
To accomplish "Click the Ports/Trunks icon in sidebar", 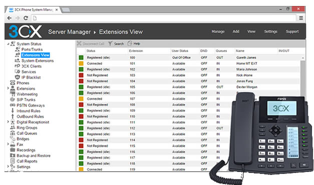I will coord(18,49).
